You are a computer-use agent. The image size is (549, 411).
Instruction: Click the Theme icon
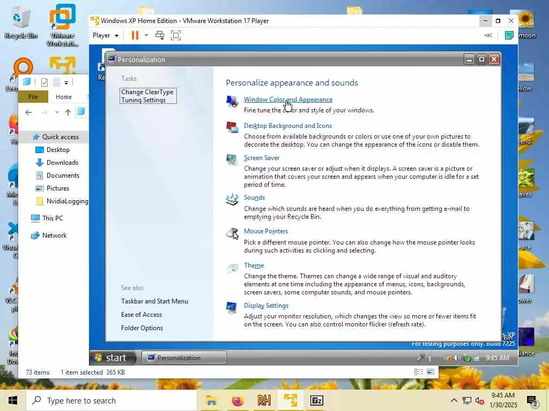point(232,269)
